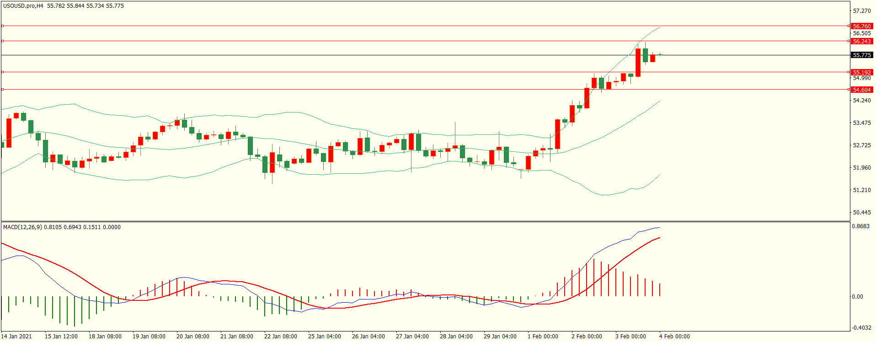
Task: Select the horizontal line handle at 55.192
Action: (x=3, y=72)
